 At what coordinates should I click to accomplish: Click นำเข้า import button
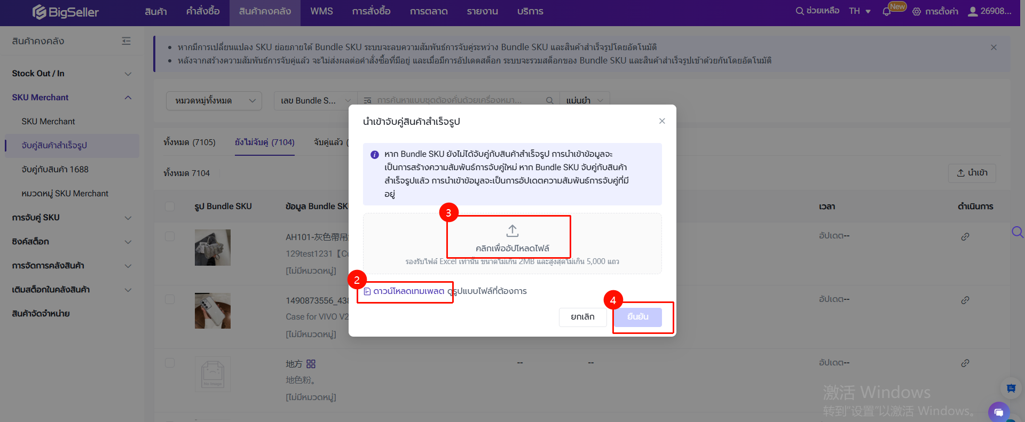[x=972, y=173]
